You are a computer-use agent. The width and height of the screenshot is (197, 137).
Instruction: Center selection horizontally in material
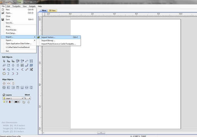[9, 83]
